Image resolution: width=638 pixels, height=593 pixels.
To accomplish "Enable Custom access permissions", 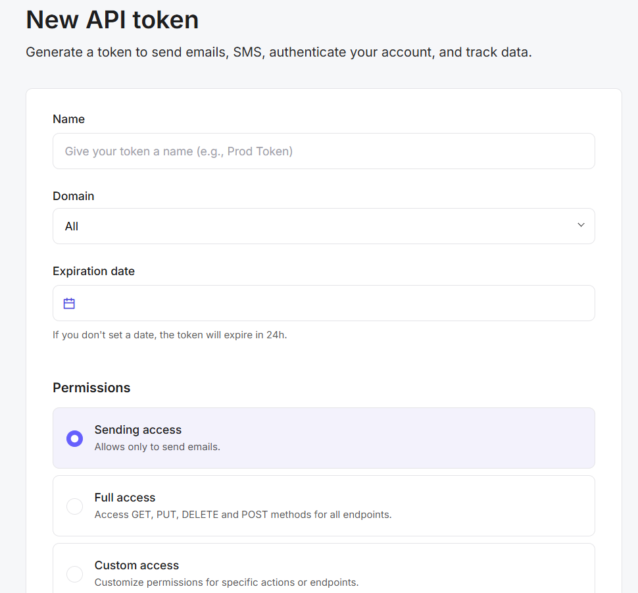I will [x=74, y=573].
